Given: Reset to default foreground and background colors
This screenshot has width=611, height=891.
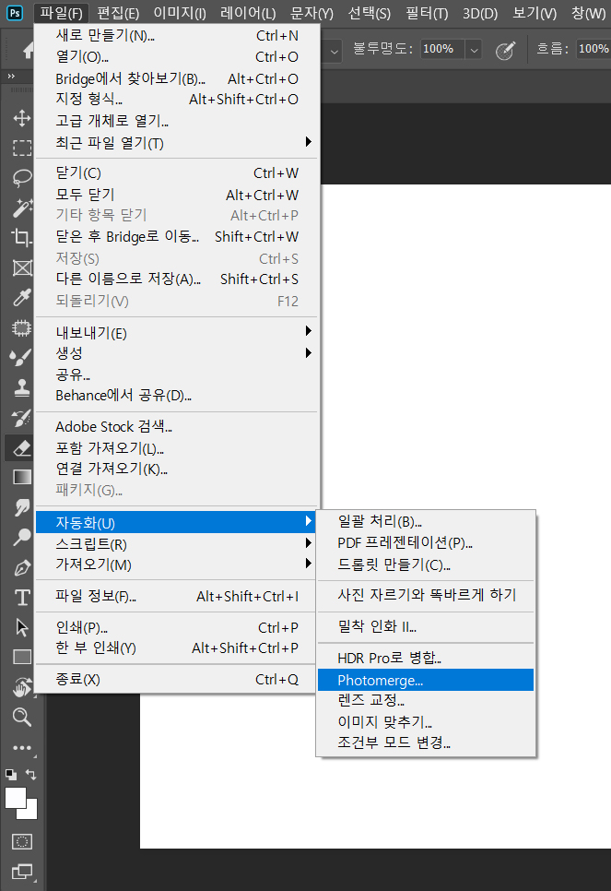Looking at the screenshot, I should 11,775.
